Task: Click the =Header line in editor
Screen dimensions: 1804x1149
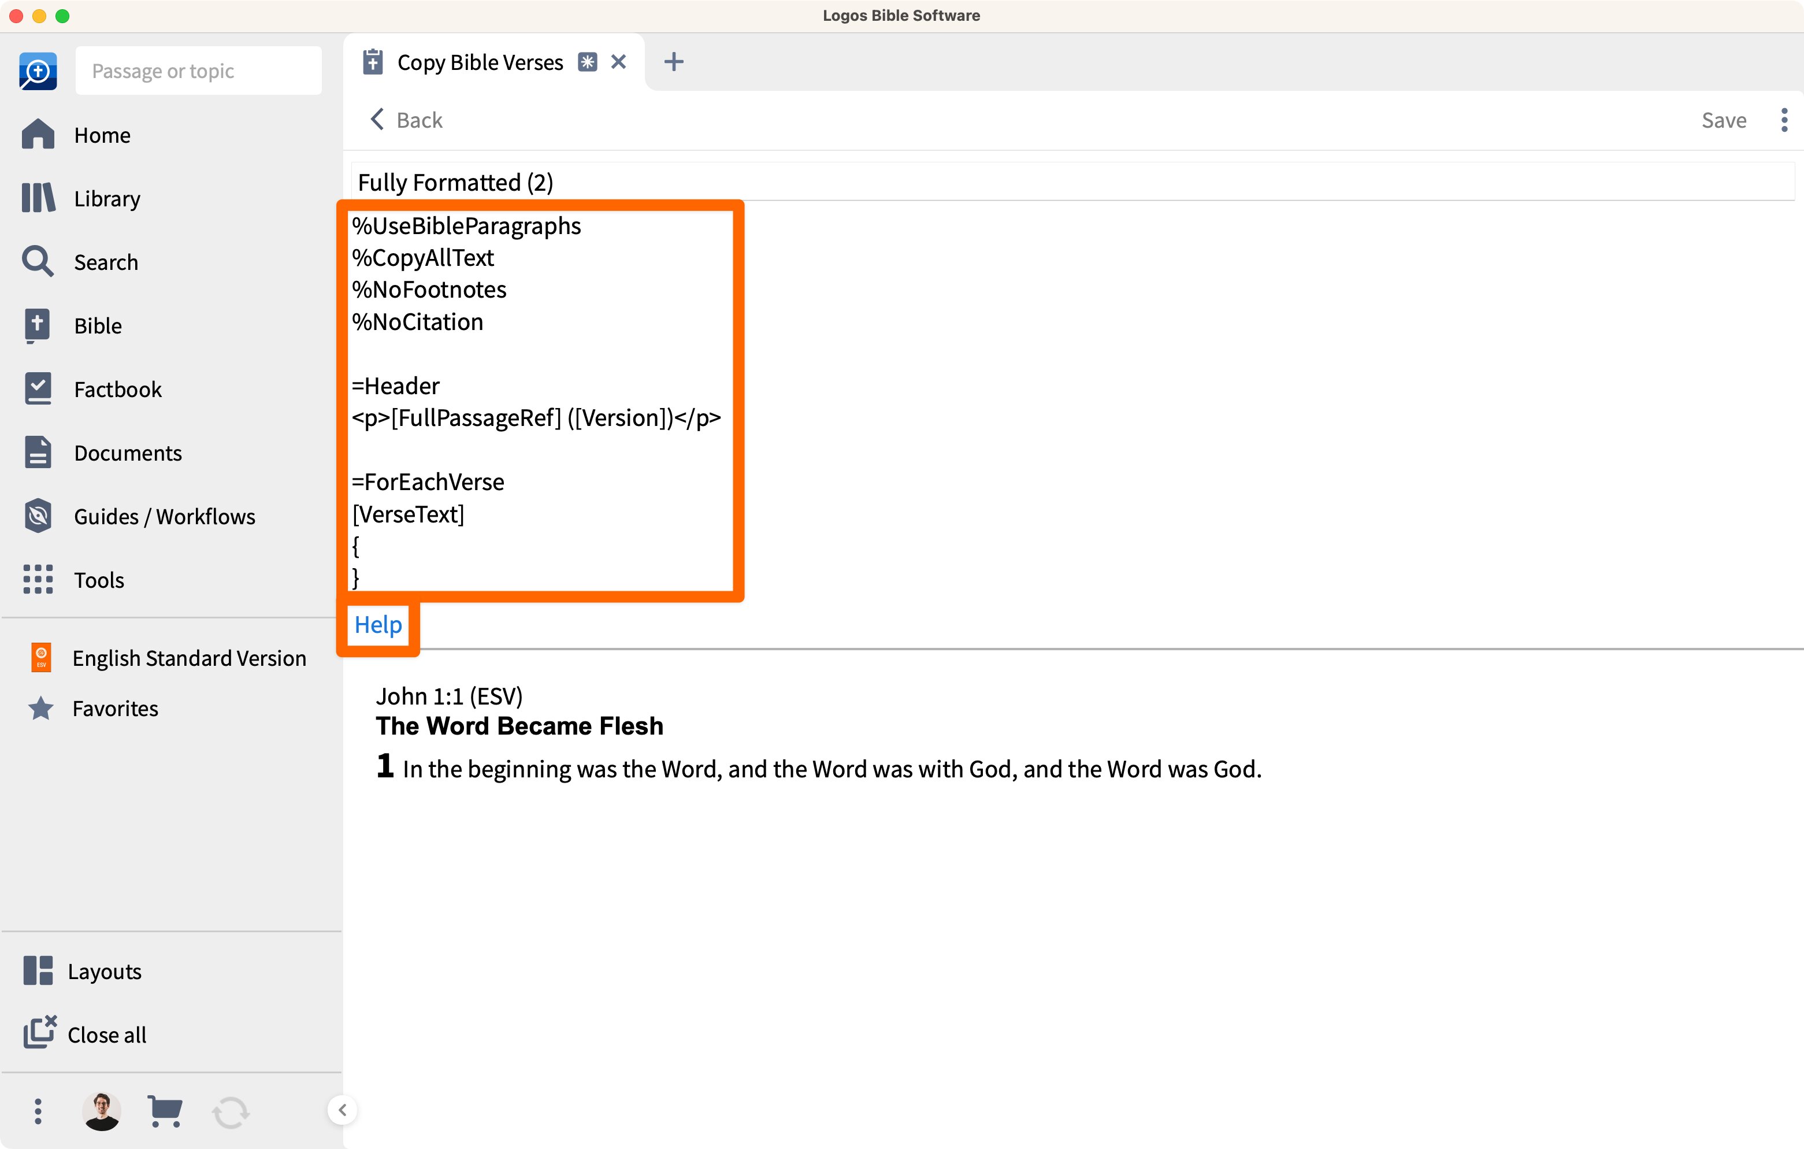Action: coord(396,386)
